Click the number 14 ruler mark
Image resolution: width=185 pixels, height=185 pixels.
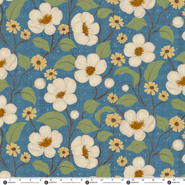(143, 180)
